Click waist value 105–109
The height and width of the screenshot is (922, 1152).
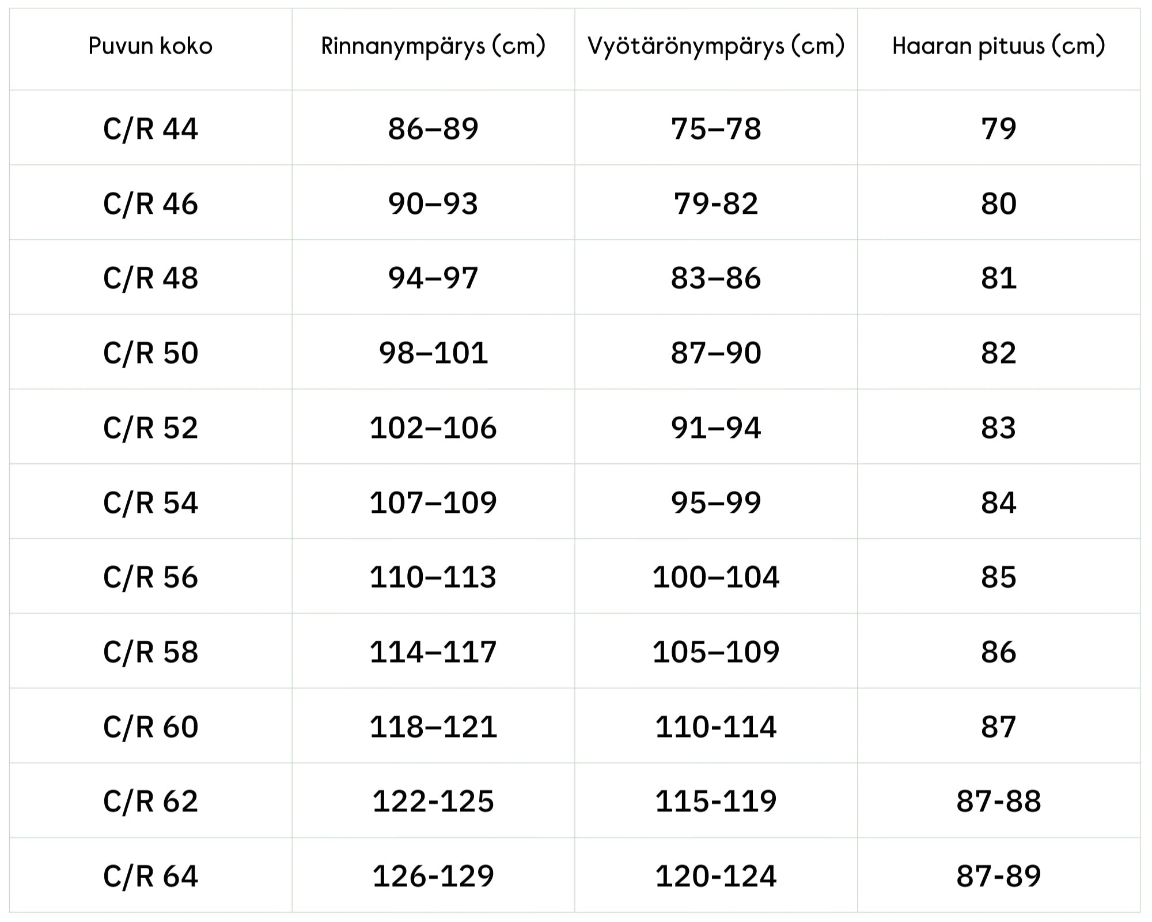(x=716, y=652)
